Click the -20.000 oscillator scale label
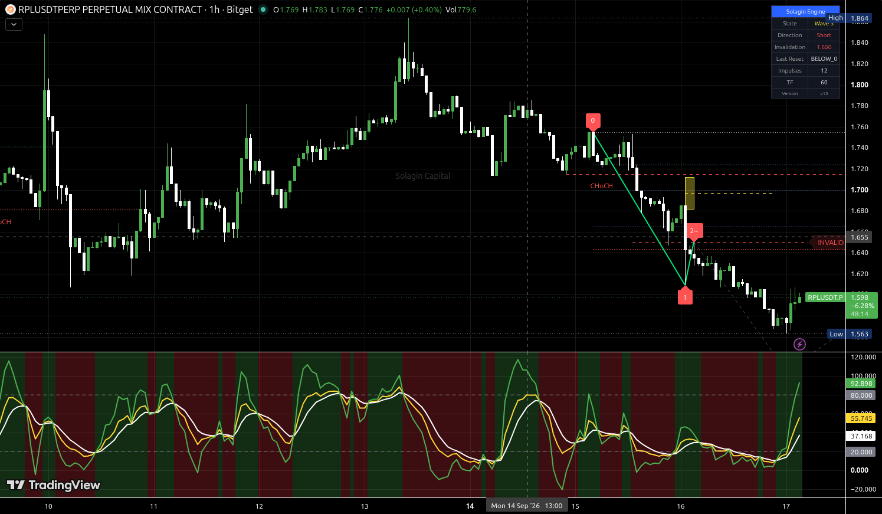Viewport: 882px width, 514px height. (863, 489)
